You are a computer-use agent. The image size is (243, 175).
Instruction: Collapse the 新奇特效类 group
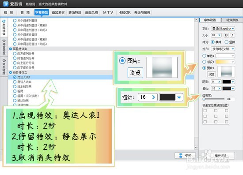[11, 72]
